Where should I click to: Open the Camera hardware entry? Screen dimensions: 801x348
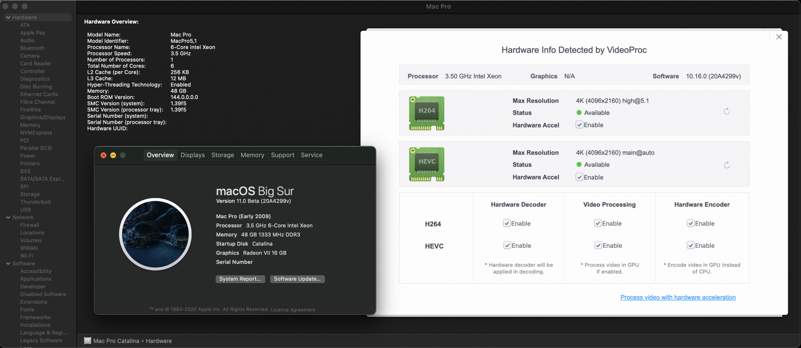coord(30,56)
